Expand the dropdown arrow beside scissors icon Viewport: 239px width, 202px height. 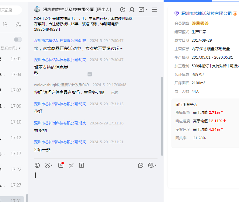[52, 165]
